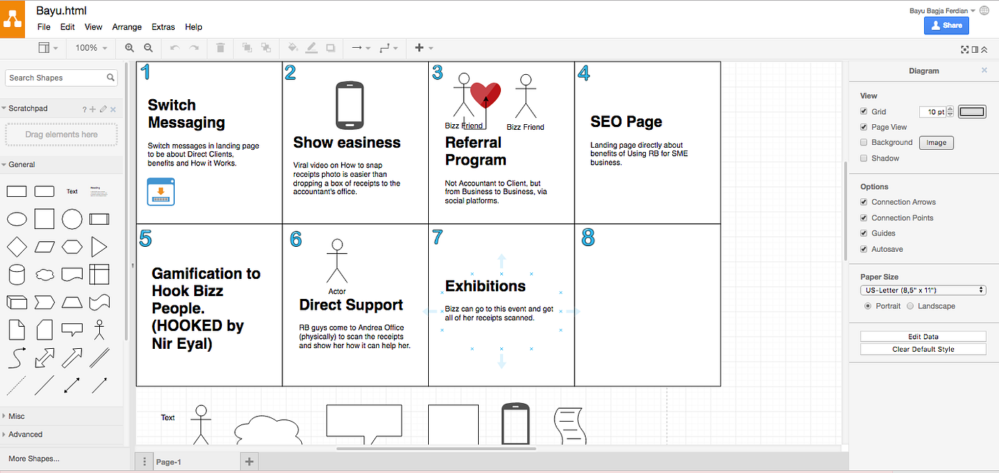999x473 pixels.
Task: Open the connection arrow style dropdown
Action: pos(360,48)
